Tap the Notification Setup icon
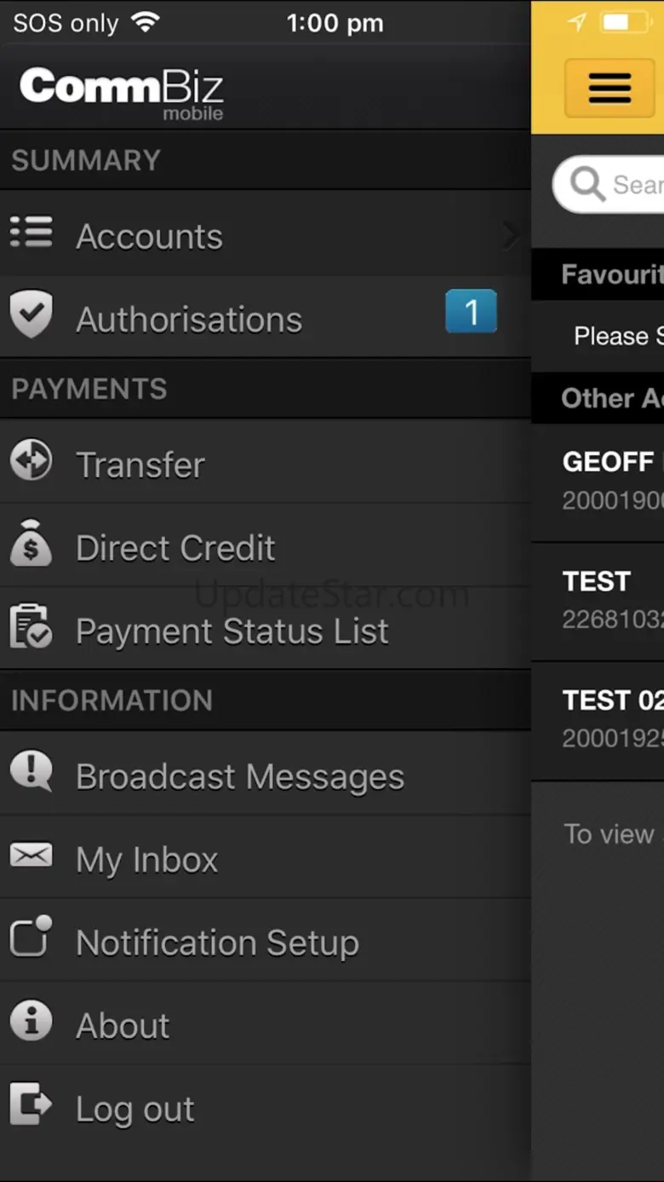Viewport: 664px width, 1182px height. [31, 937]
